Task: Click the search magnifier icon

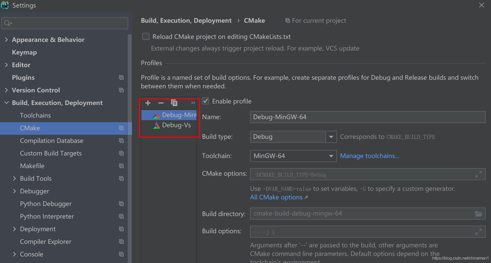Action: [x=8, y=23]
